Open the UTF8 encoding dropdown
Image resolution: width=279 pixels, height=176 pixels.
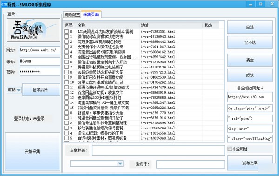(14, 90)
